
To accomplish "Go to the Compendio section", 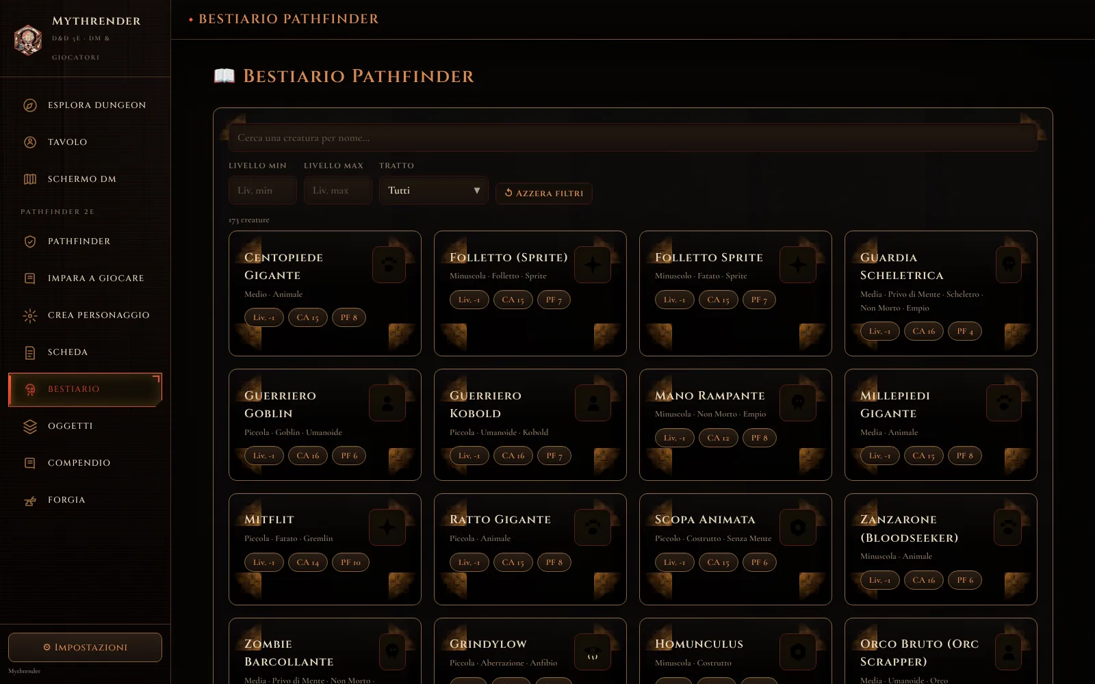I will pyautogui.click(x=85, y=463).
